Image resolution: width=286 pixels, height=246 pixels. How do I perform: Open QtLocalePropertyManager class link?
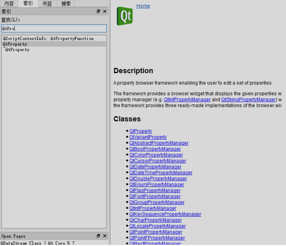157,226
